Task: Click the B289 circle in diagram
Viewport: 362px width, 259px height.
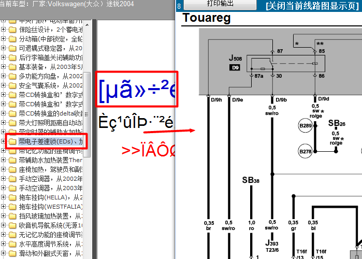Action: tap(305, 125)
